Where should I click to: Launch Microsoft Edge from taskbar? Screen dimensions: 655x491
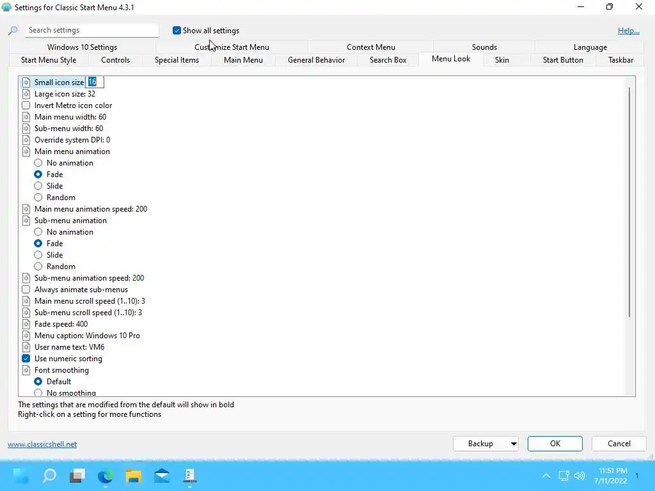106,476
